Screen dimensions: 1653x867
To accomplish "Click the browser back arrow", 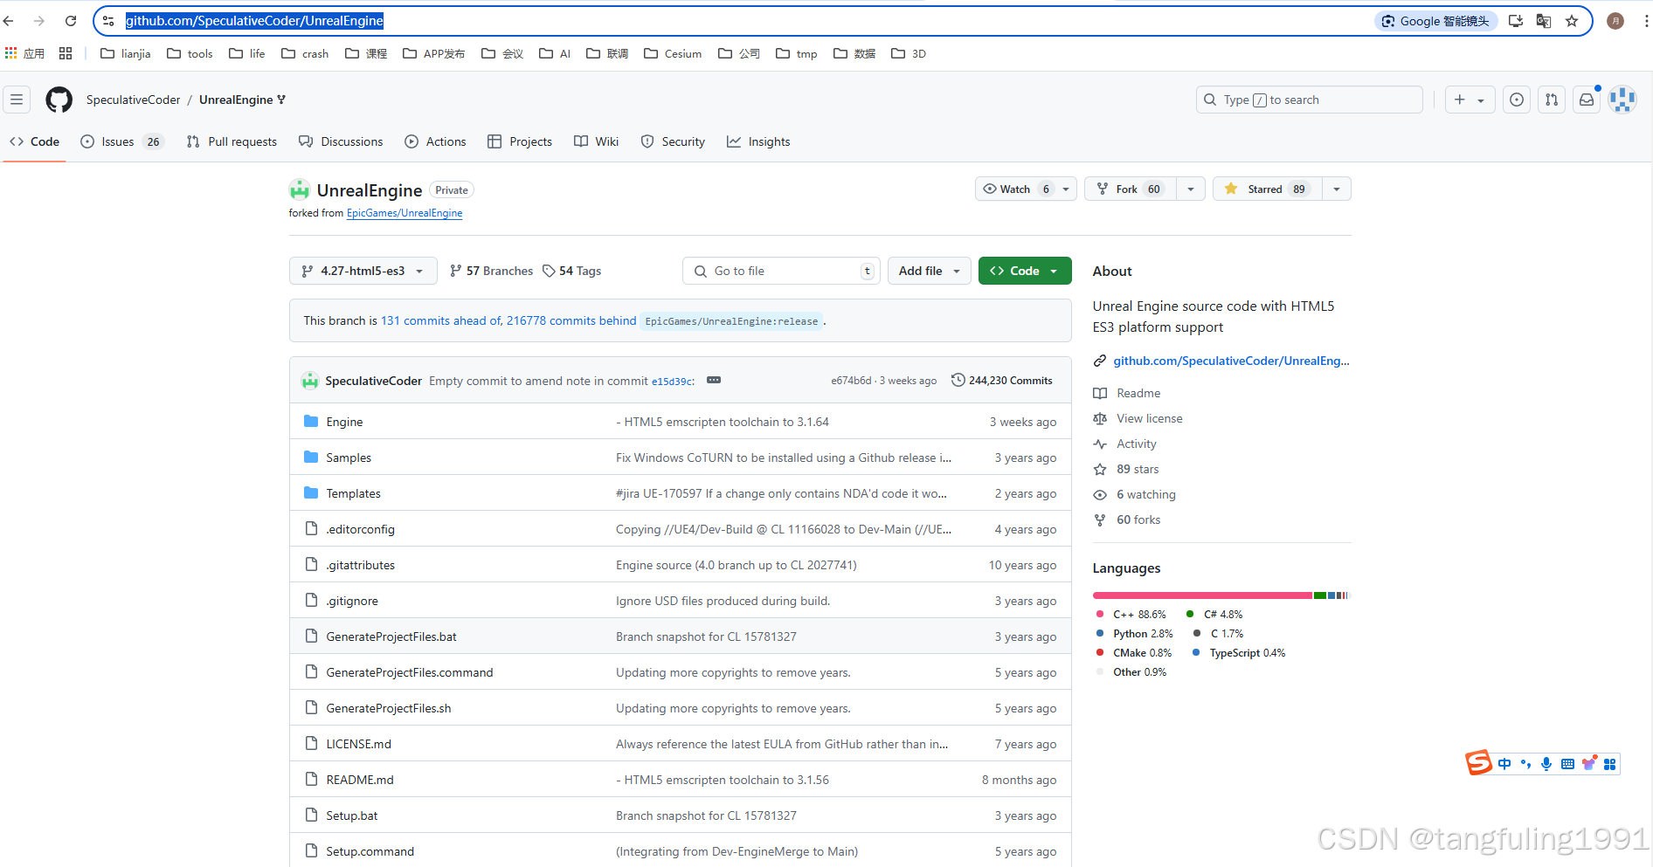I will click(9, 21).
